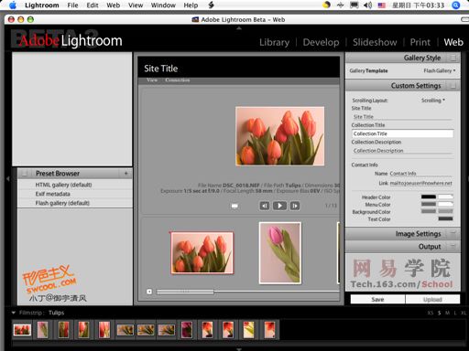Click the small white view toggle icon
Screen dimensions: 469x351
[x=234, y=206]
